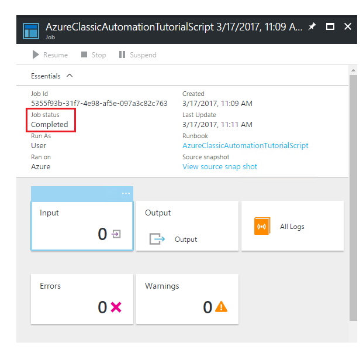Open the Output tile

[x=187, y=226]
